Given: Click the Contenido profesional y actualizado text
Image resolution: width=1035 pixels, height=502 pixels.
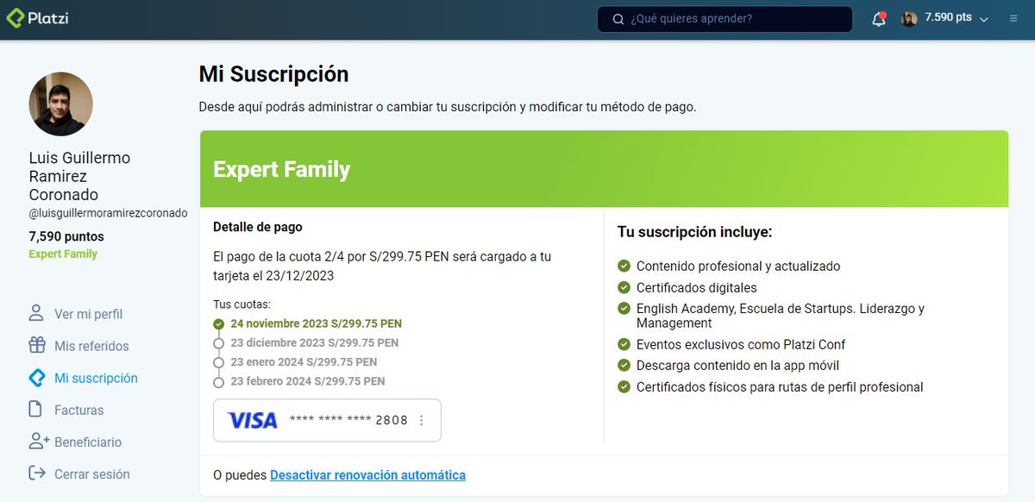Looking at the screenshot, I should click(x=738, y=267).
